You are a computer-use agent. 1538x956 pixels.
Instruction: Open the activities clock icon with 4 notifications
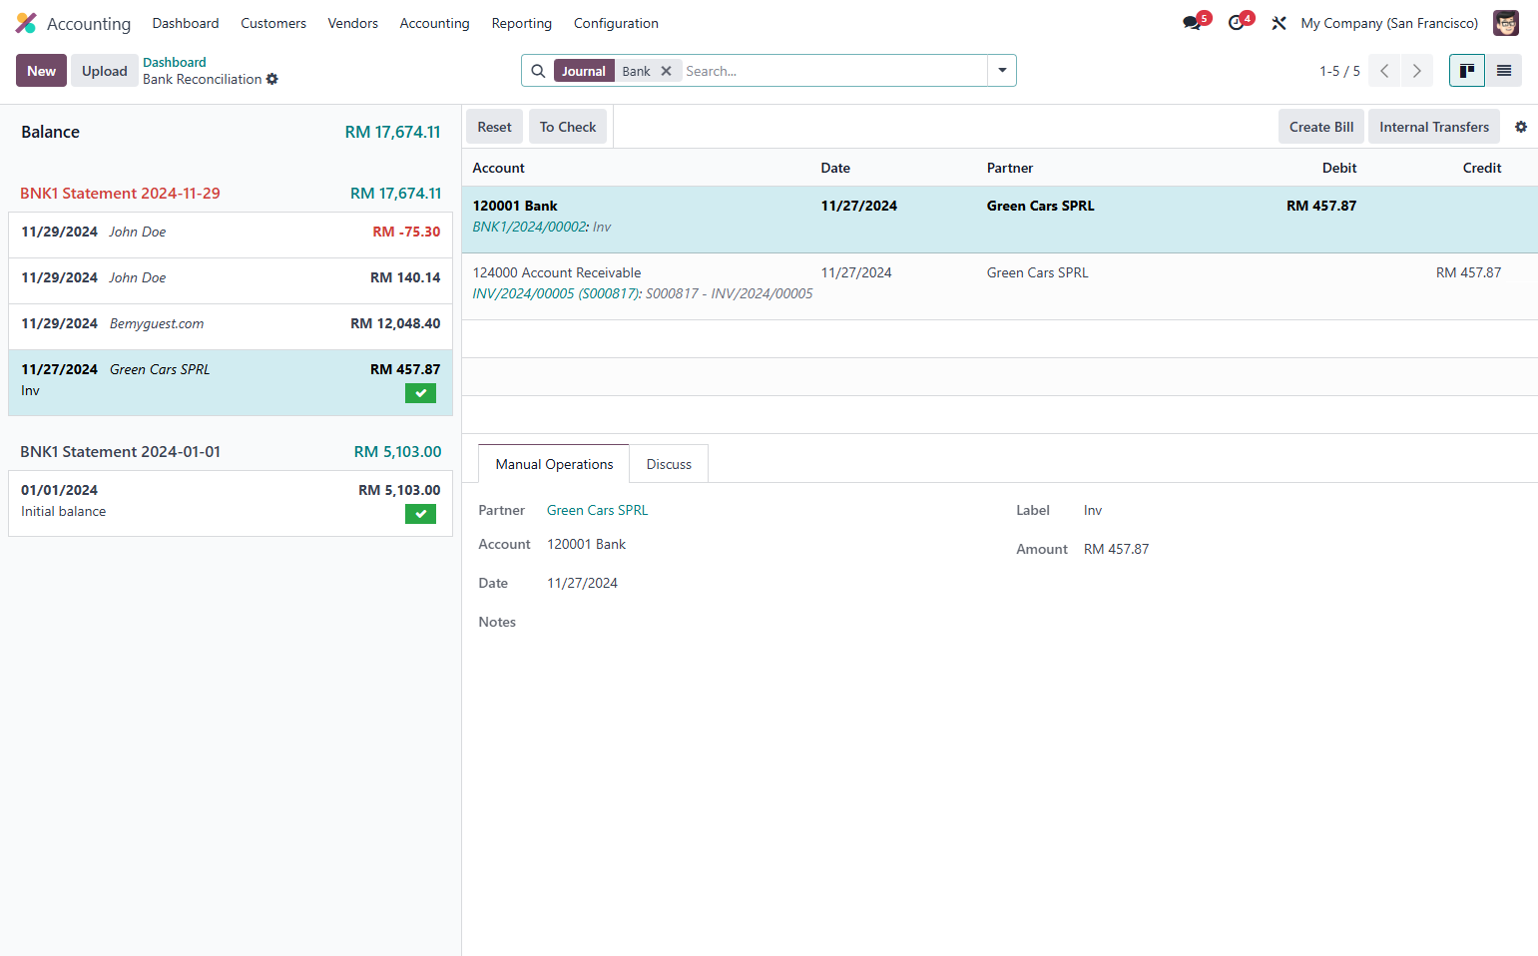[1238, 23]
